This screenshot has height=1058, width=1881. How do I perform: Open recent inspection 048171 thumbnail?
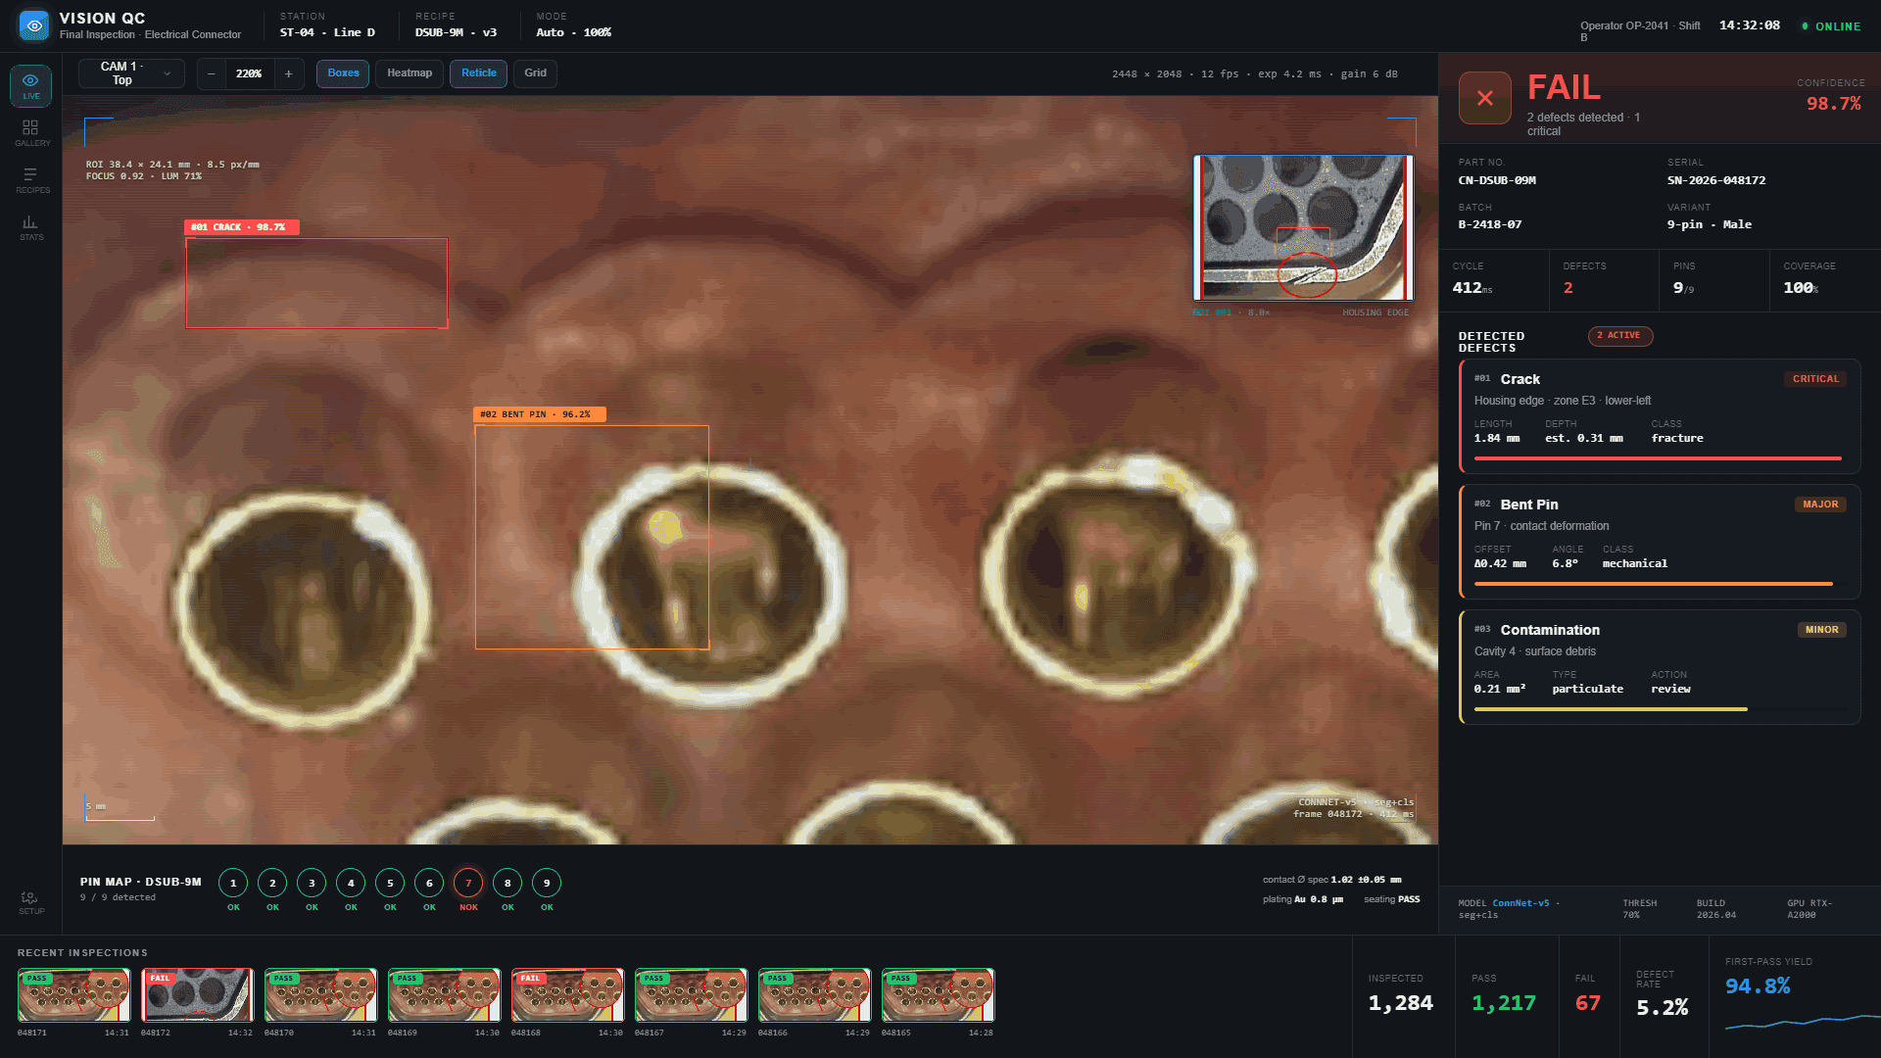pos(73,995)
